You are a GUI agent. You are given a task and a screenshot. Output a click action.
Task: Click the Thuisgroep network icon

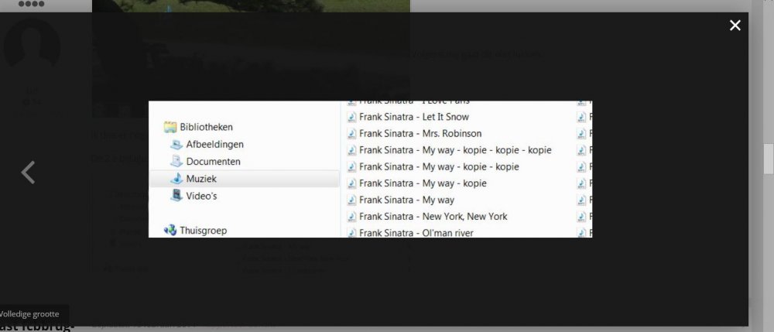(170, 230)
